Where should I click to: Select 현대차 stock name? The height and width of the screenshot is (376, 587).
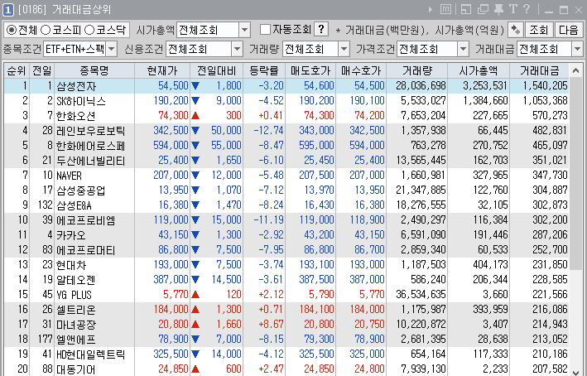71,265
